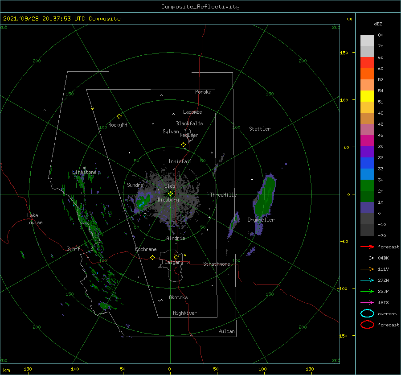The width and height of the screenshot is (401, 375).
Task: Click the Airdrie city label
Action: tap(176, 238)
